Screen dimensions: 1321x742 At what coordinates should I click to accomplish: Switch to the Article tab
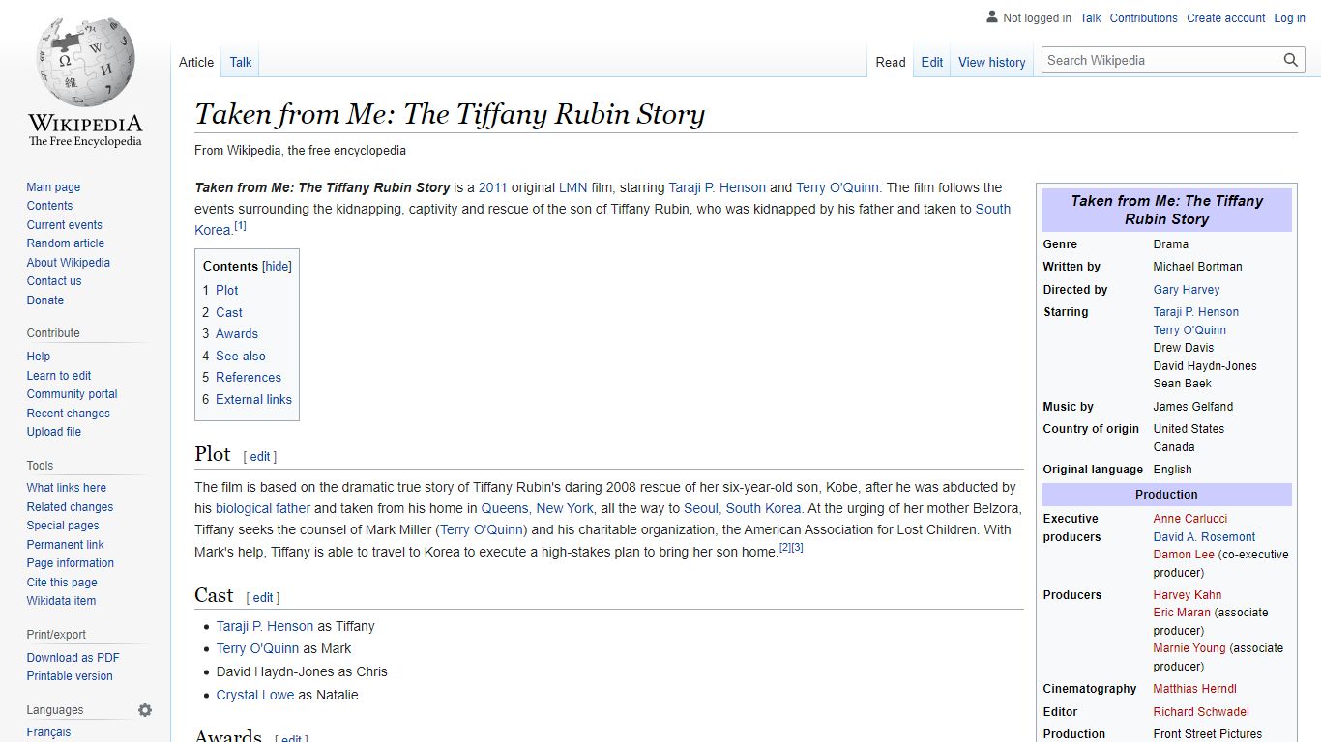pos(196,62)
